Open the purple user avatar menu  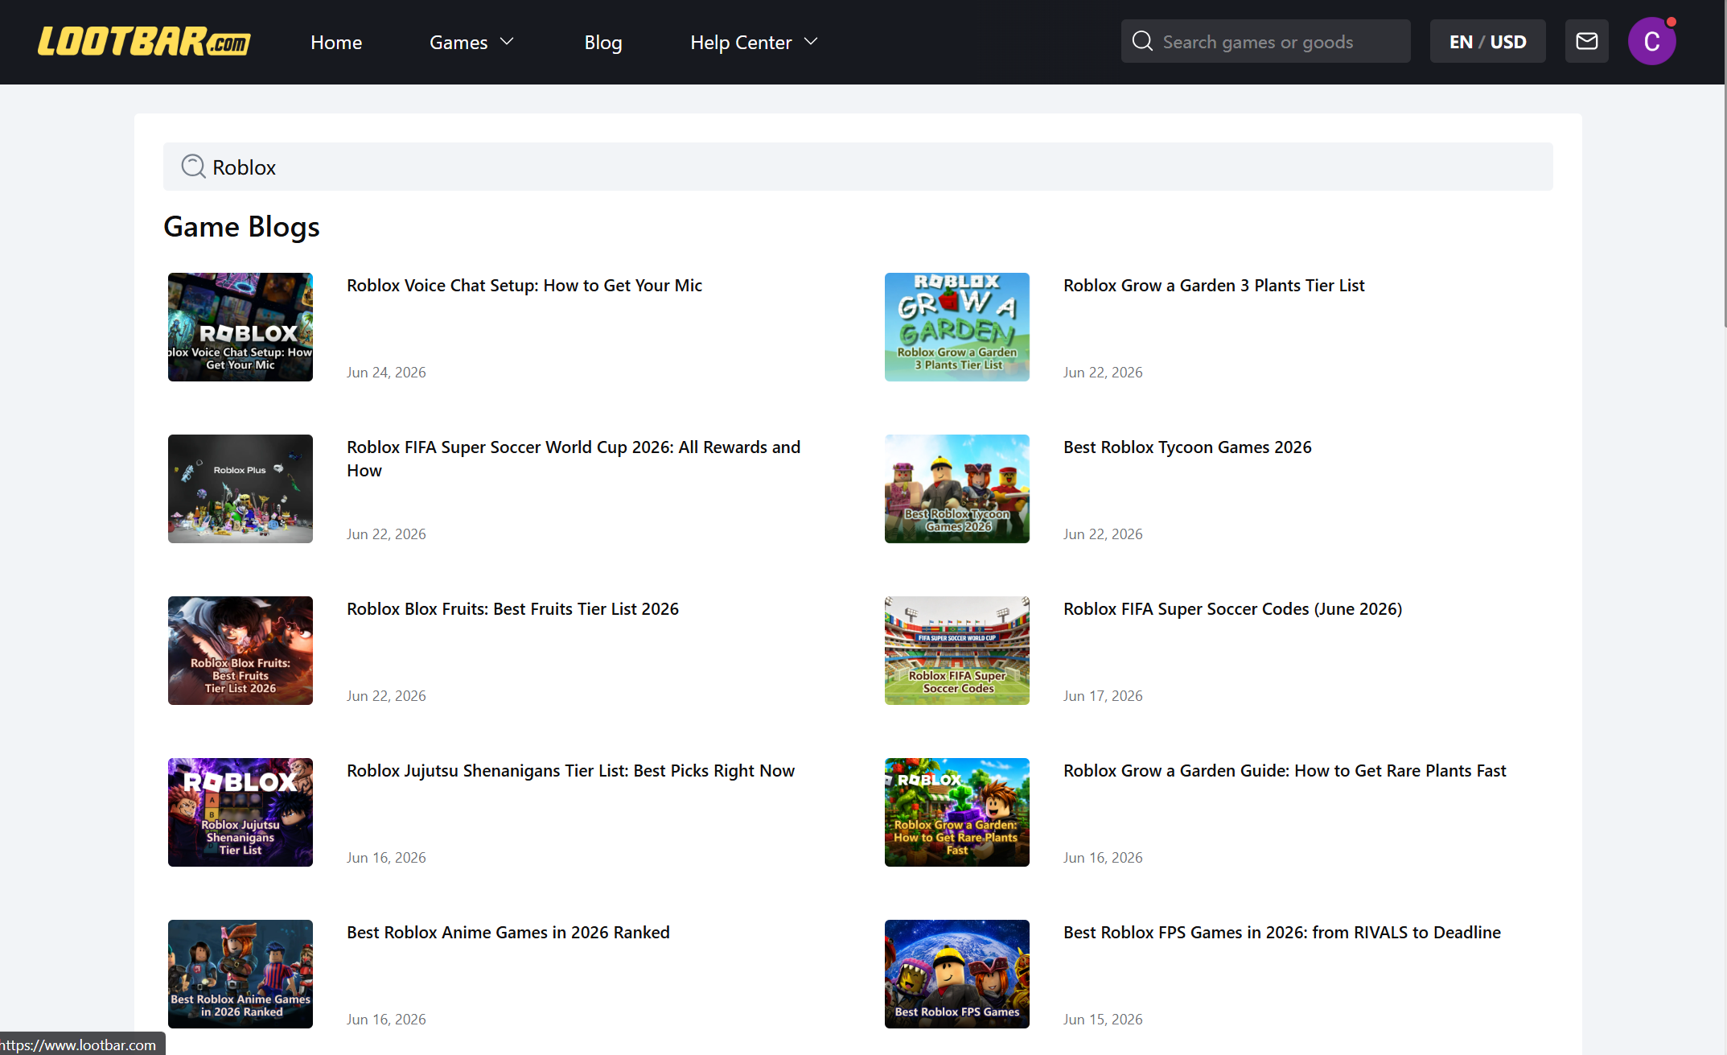[x=1651, y=42]
